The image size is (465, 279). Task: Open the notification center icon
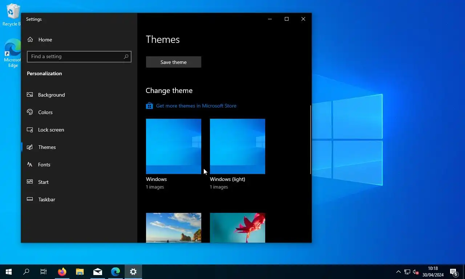point(453,272)
